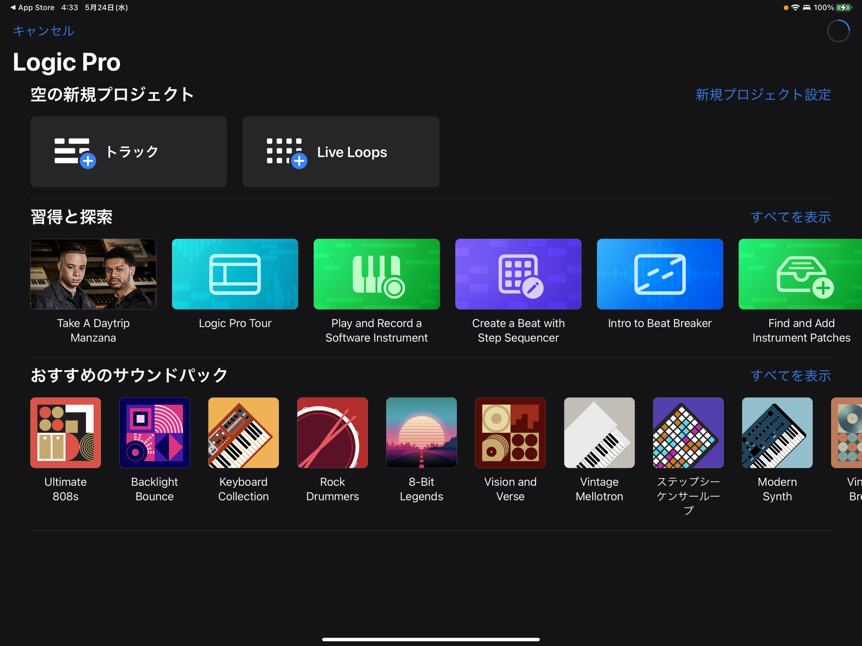Open Modern Synth sound pack
The height and width of the screenshot is (646, 862).
tap(777, 433)
